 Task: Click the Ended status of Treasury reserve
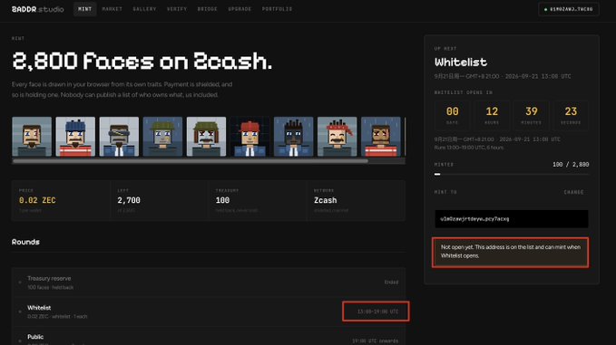pos(391,283)
